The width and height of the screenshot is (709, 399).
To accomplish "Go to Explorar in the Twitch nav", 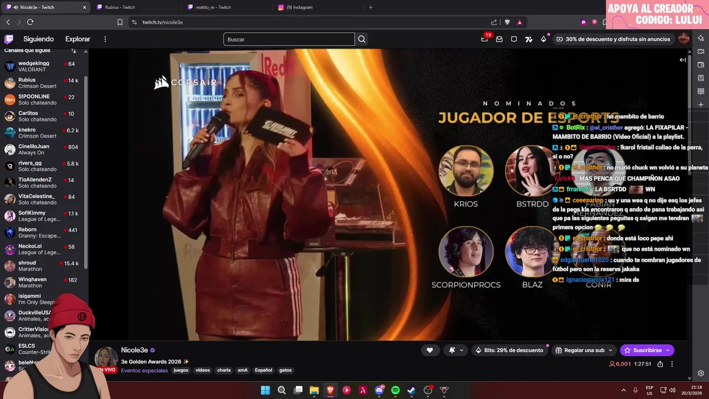I will (78, 39).
